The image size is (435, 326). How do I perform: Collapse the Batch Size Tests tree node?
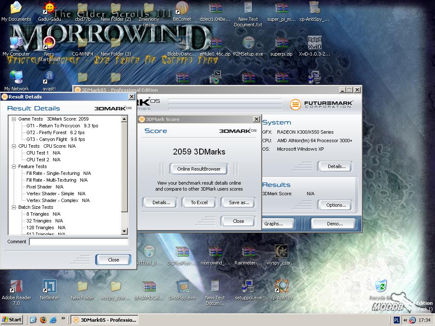tap(14, 207)
